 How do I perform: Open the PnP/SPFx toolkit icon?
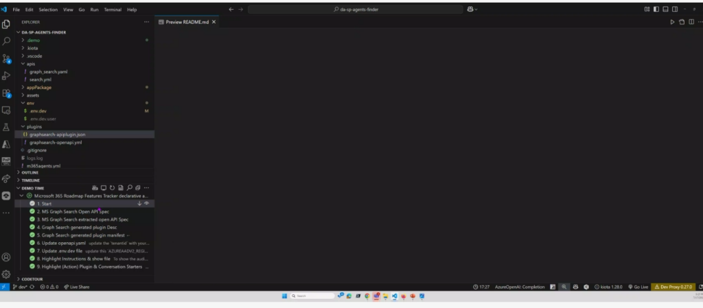(6, 161)
